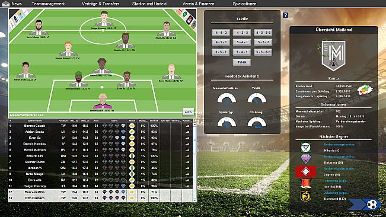The height and width of the screenshot is (217, 386).
Task: Select Evan Sa's IV figure on pitch
Action: tap(126, 79)
